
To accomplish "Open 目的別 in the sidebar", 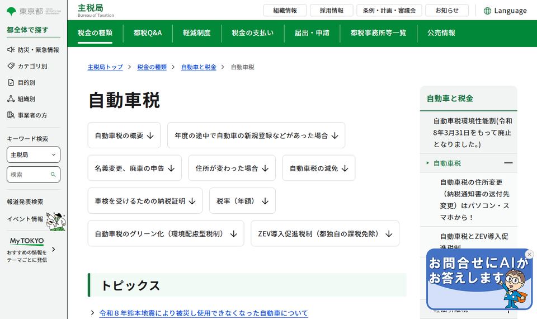I will tap(21, 83).
